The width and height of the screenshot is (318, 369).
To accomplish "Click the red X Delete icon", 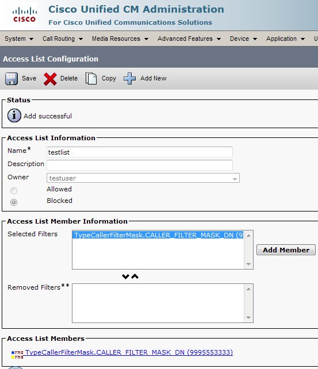I will pyautogui.click(x=50, y=79).
